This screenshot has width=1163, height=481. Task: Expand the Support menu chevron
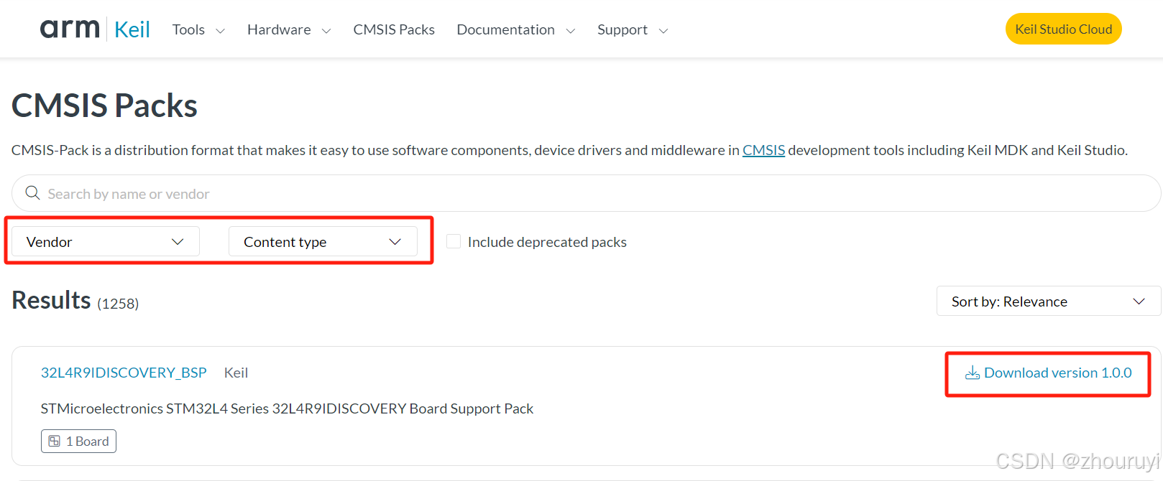click(x=663, y=31)
